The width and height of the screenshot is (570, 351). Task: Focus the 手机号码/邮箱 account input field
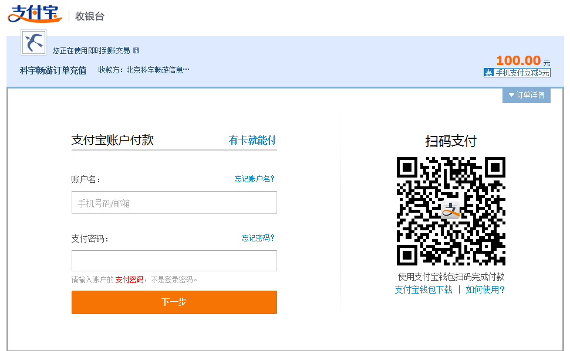pos(174,203)
